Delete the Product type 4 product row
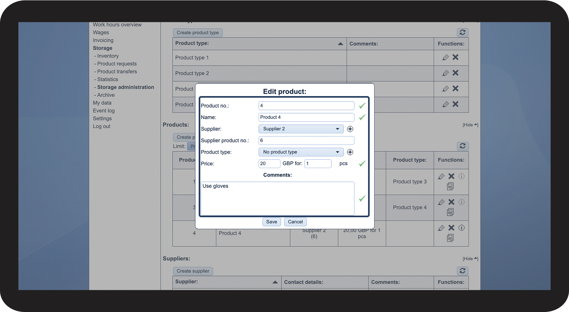This screenshot has height=312, width=569. tap(451, 202)
